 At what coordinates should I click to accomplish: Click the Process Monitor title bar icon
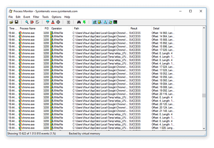pyautogui.click(x=11, y=11)
